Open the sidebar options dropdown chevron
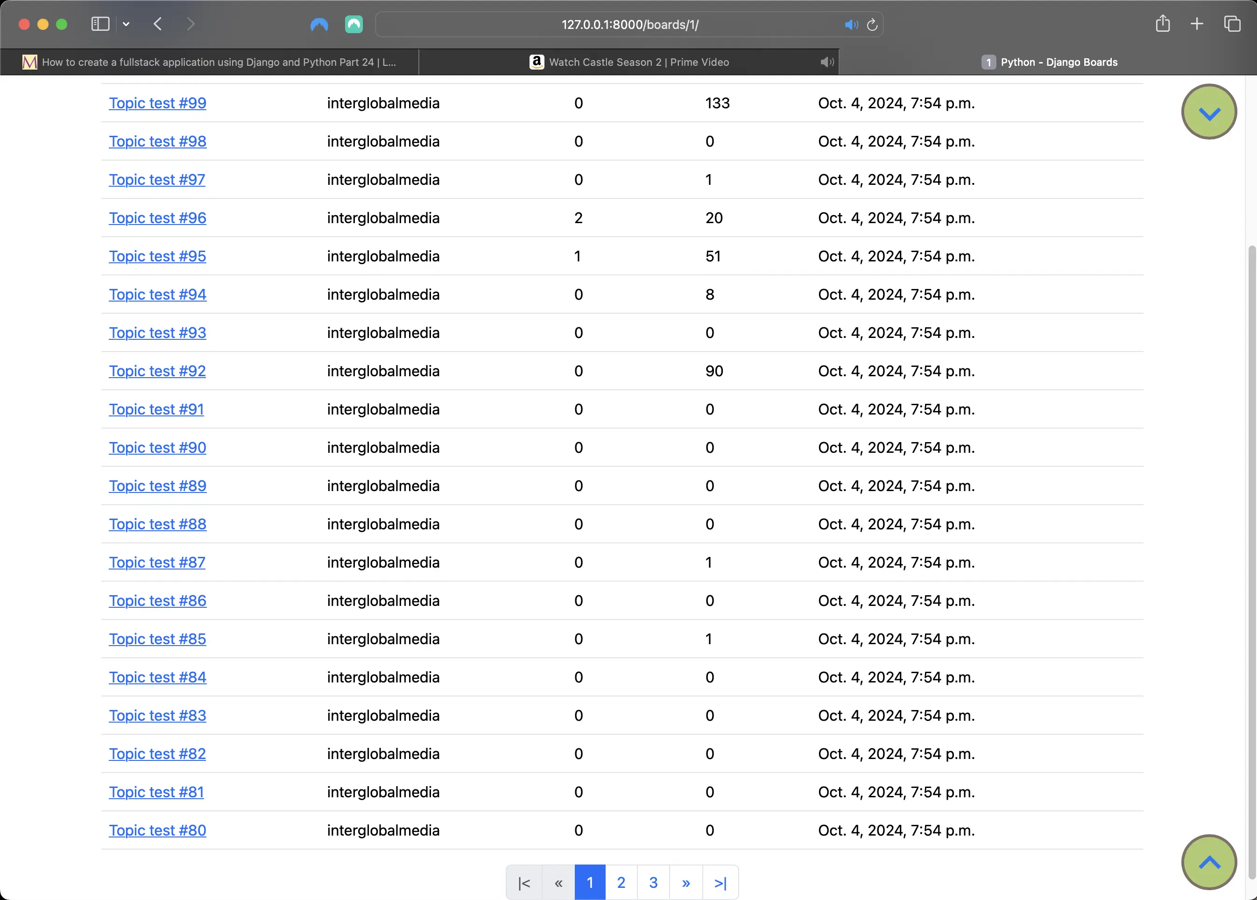This screenshot has width=1257, height=900. [126, 24]
